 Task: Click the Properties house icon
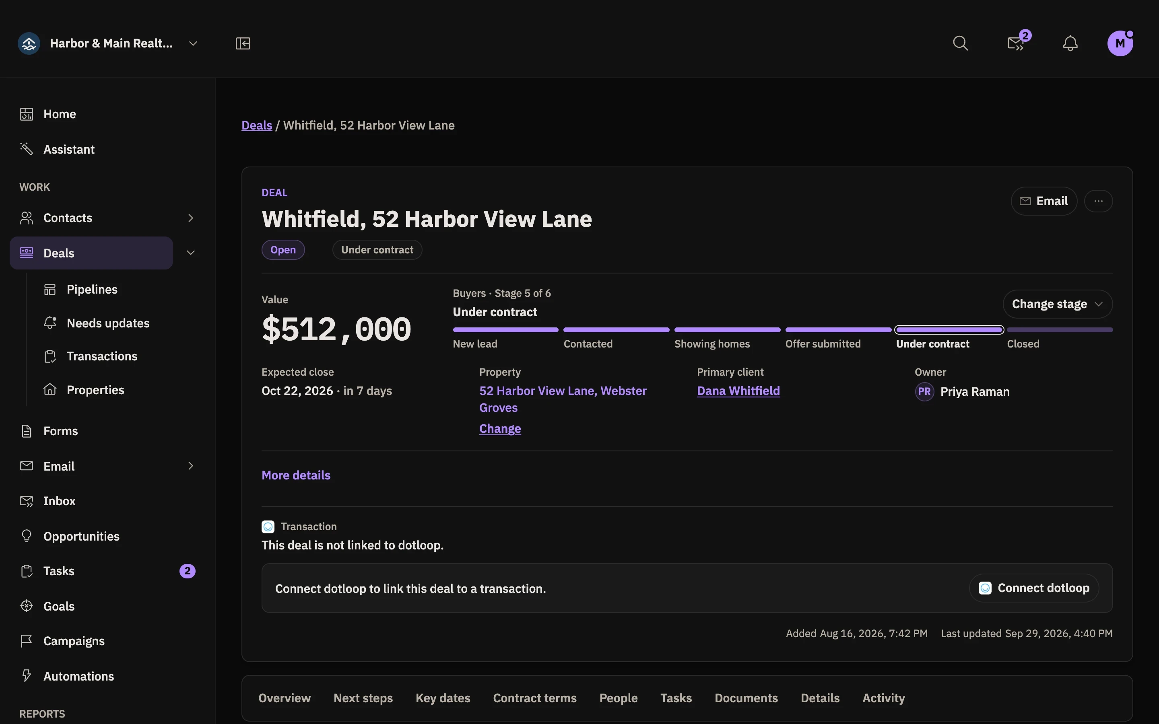(x=50, y=389)
